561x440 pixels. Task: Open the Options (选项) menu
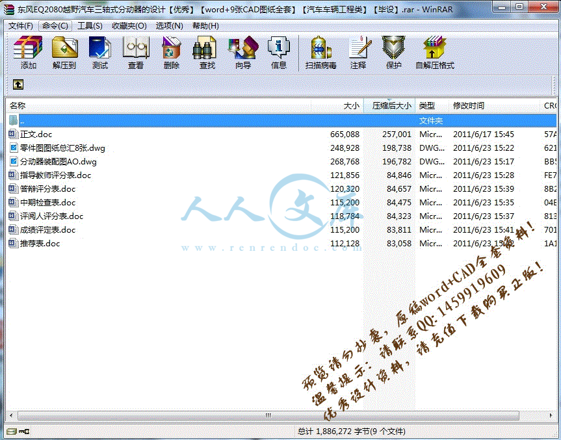tap(169, 26)
